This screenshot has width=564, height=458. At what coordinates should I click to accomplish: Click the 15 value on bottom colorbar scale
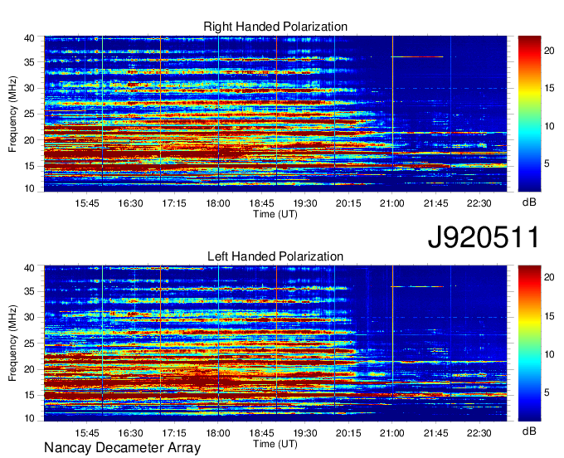[549, 316]
